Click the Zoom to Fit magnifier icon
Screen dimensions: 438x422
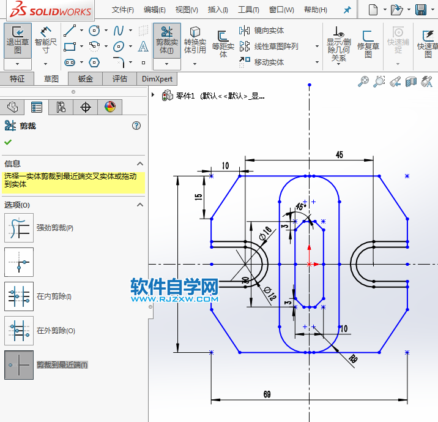click(363, 81)
